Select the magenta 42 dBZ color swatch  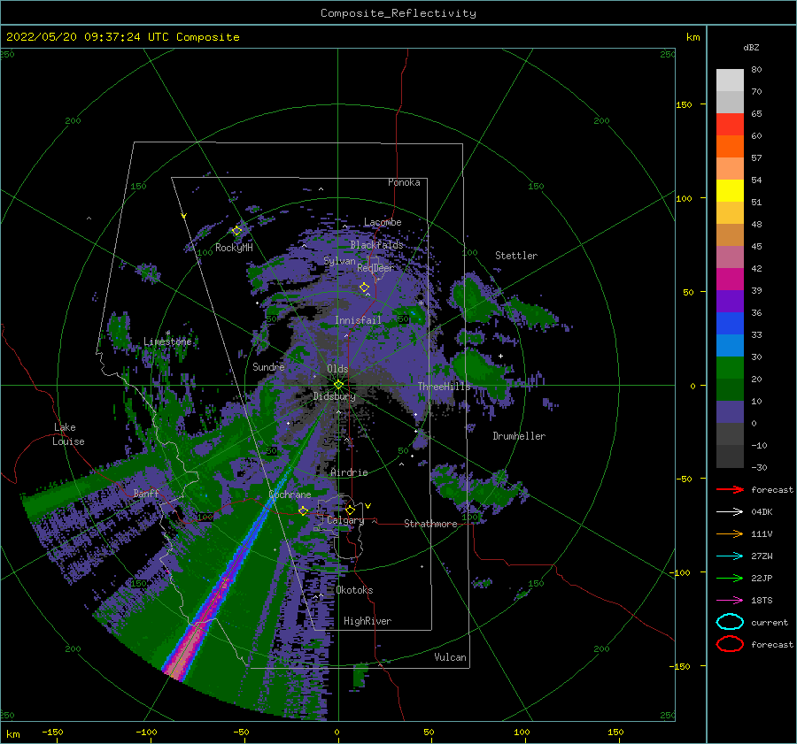point(730,279)
